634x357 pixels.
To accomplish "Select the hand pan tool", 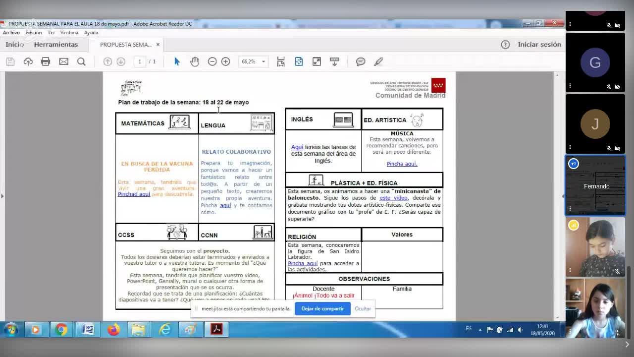I will click(195, 61).
